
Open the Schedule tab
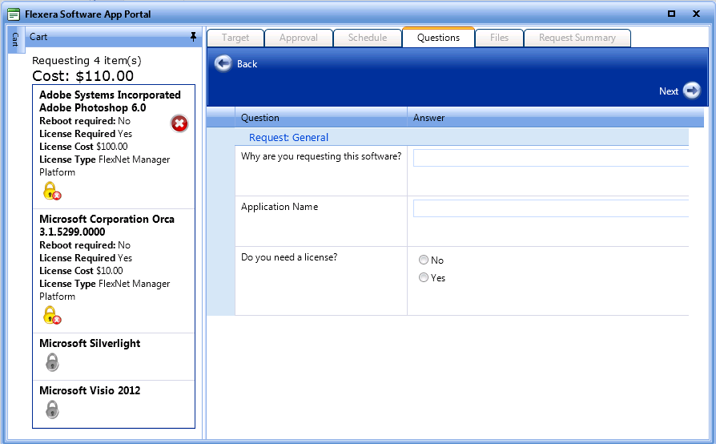click(x=368, y=38)
